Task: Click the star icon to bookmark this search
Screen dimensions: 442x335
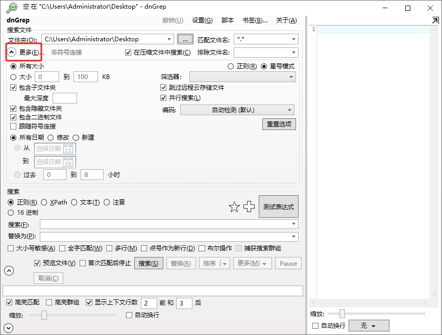Action: click(234, 207)
